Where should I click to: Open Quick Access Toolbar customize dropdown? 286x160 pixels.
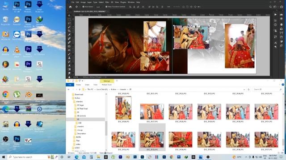point(82,81)
